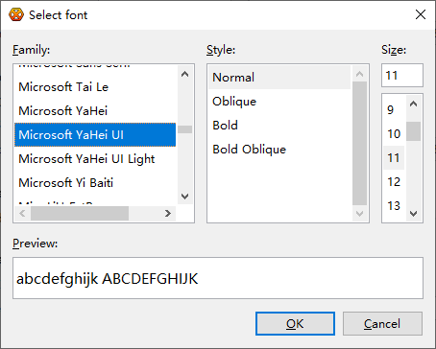Click Family list horizontal scrollbar thumb

(x=80, y=213)
